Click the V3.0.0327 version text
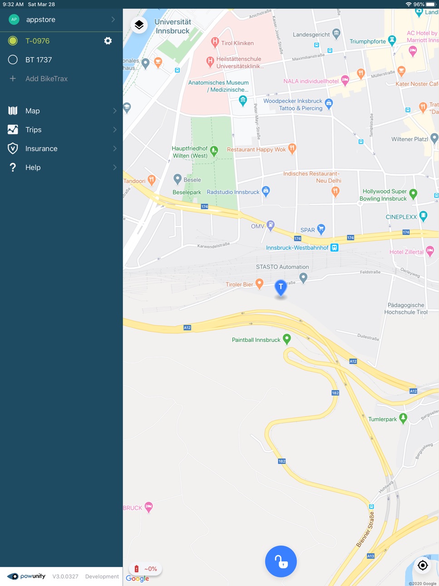This screenshot has width=439, height=586. pos(65,576)
